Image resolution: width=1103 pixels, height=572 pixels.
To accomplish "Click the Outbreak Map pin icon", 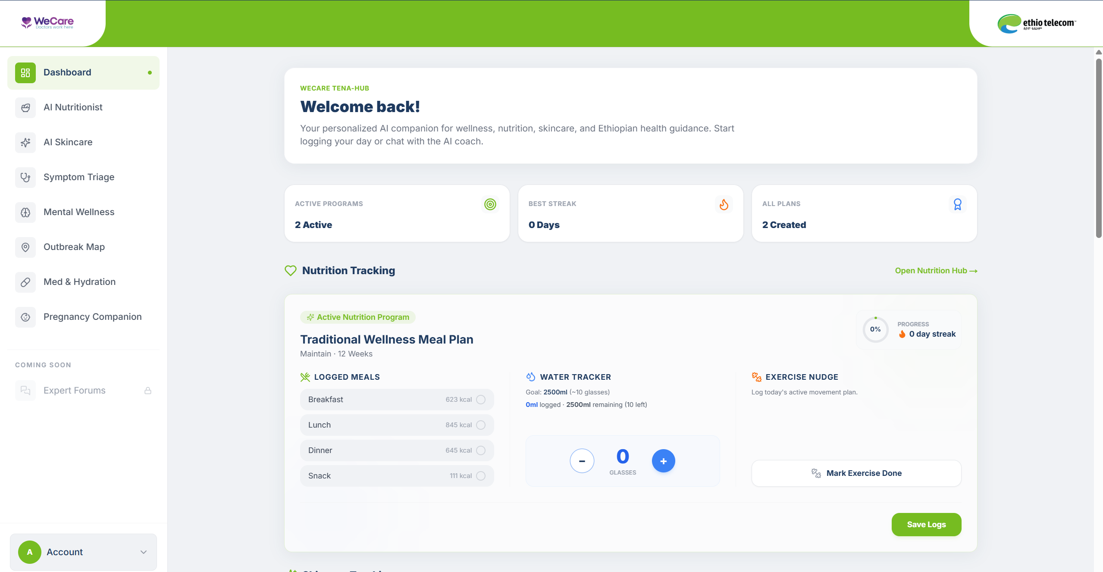I will pyautogui.click(x=25, y=247).
